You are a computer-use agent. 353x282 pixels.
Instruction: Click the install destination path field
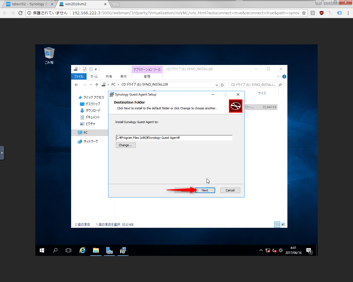click(x=174, y=138)
